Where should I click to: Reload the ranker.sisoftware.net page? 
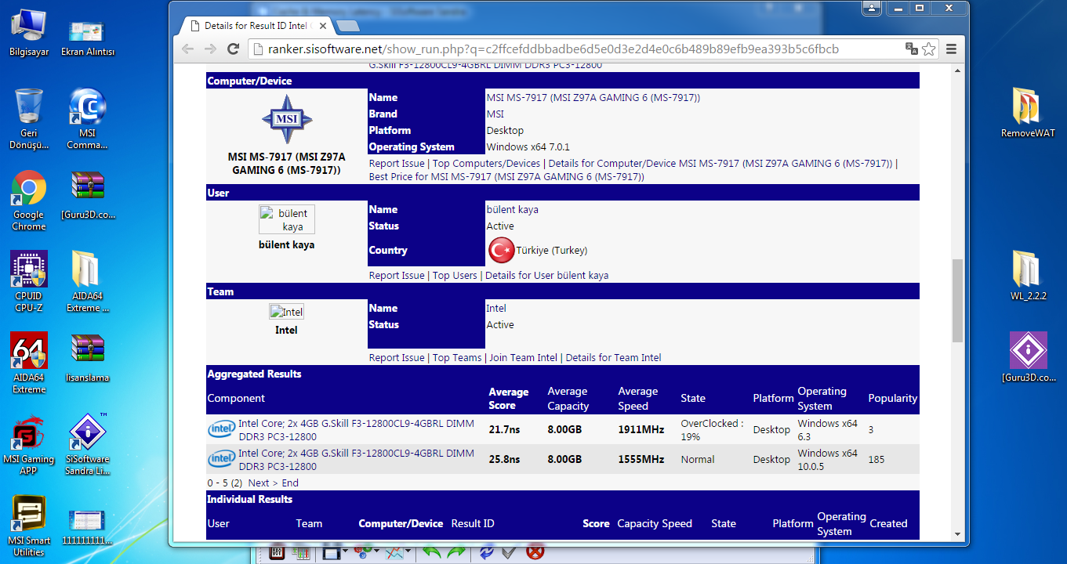coord(233,49)
